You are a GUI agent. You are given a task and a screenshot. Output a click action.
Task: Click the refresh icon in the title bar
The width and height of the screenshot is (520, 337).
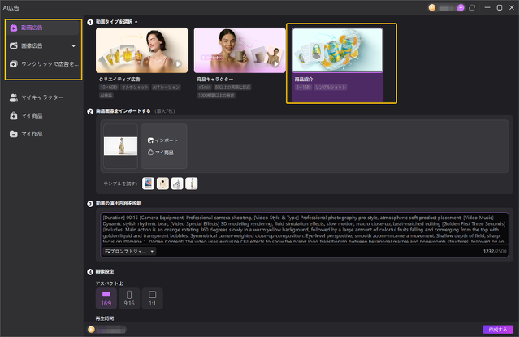click(472, 7)
